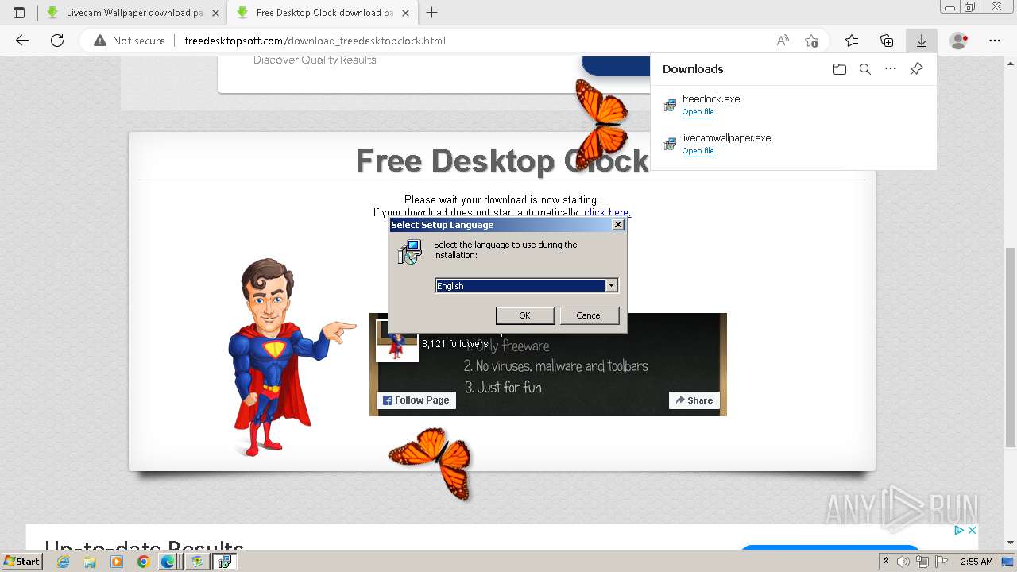Click the livecamwallpaper.exe file name
This screenshot has width=1017, height=572.
coord(726,138)
